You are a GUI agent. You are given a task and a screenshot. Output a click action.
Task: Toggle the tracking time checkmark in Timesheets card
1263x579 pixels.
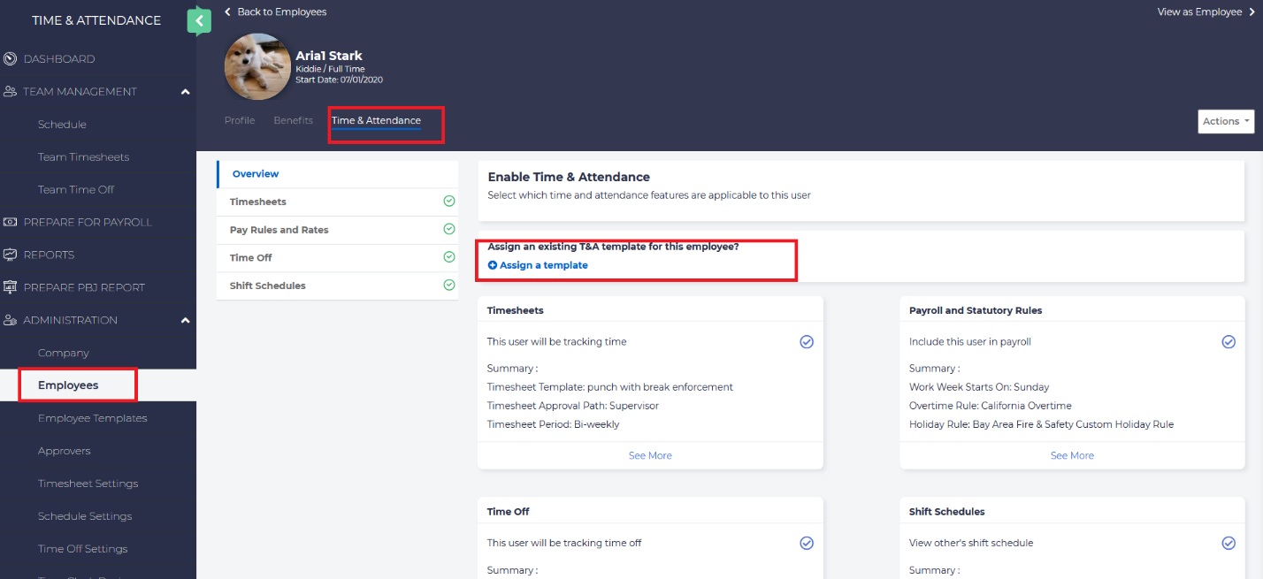point(806,342)
